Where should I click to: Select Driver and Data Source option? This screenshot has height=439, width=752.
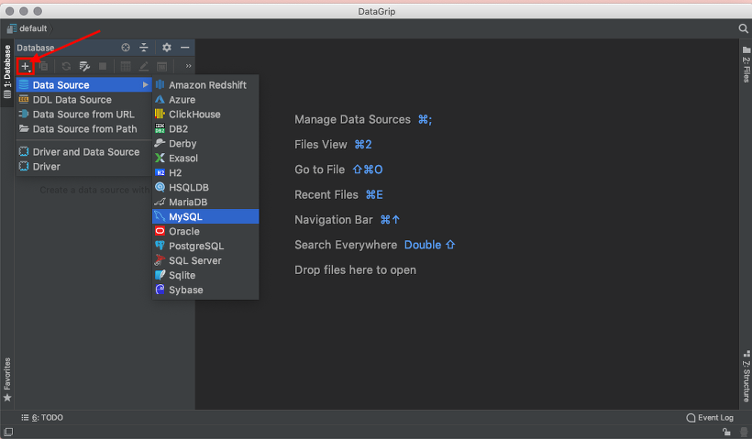coord(84,152)
